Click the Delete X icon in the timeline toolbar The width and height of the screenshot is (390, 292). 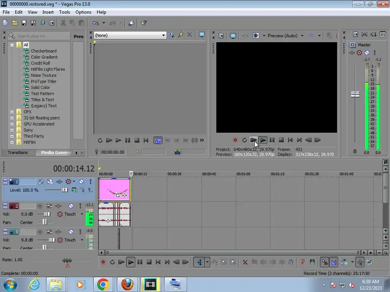coord(245,262)
